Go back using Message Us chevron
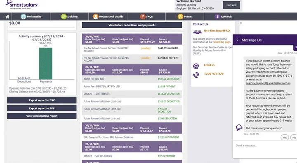Image resolution: width=297 pixels, height=163 pixels. tap(237, 40)
